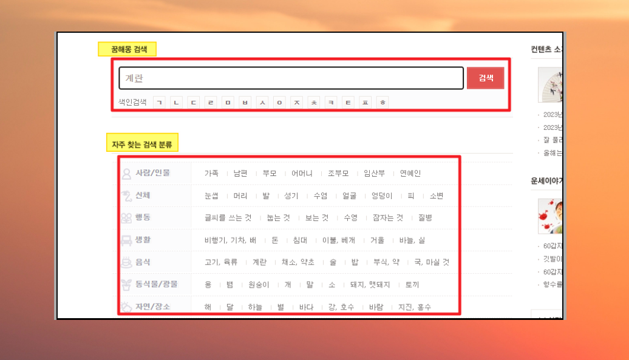Click the body icon beside 신체

(127, 195)
